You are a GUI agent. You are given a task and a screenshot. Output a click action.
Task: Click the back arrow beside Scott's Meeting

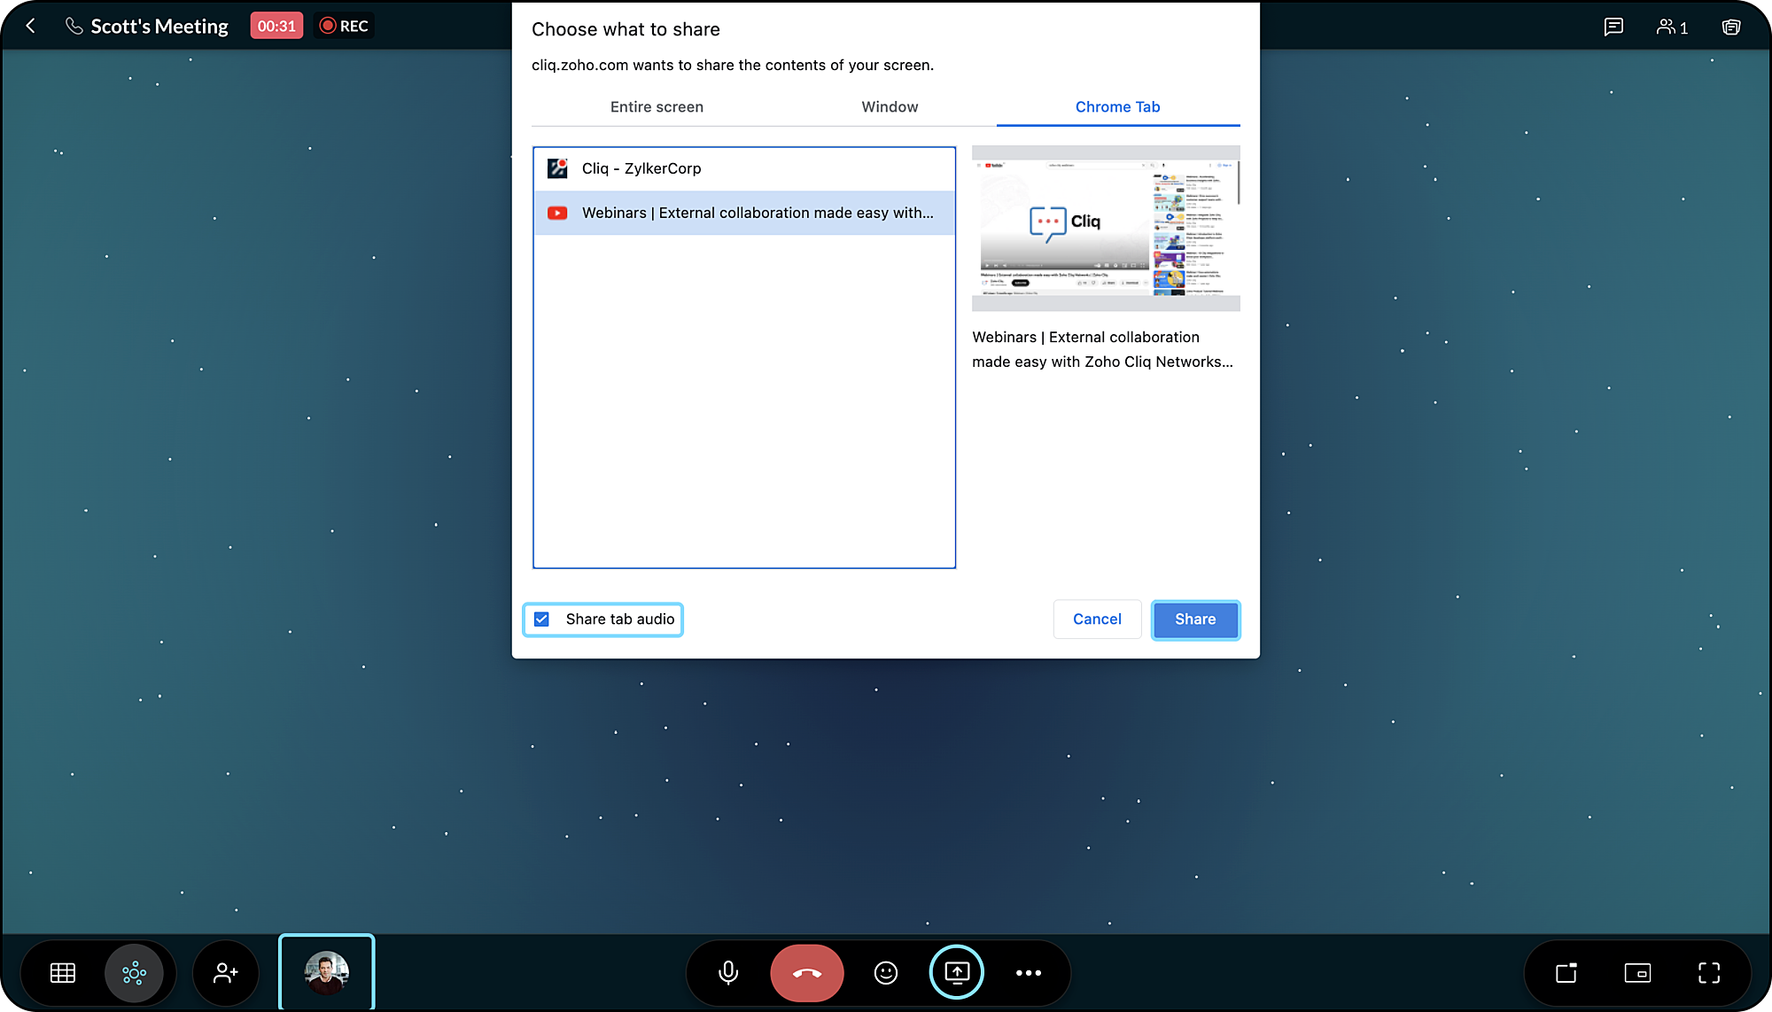tap(31, 27)
